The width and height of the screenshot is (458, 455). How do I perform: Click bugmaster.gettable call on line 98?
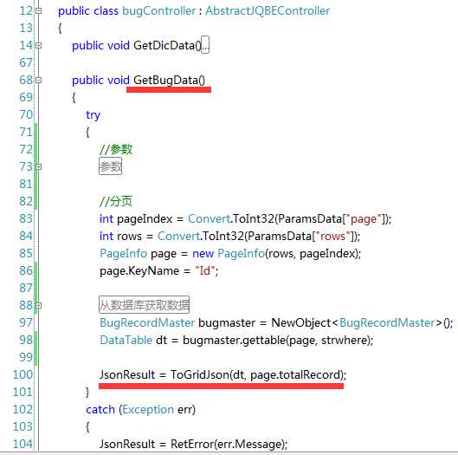(235, 340)
